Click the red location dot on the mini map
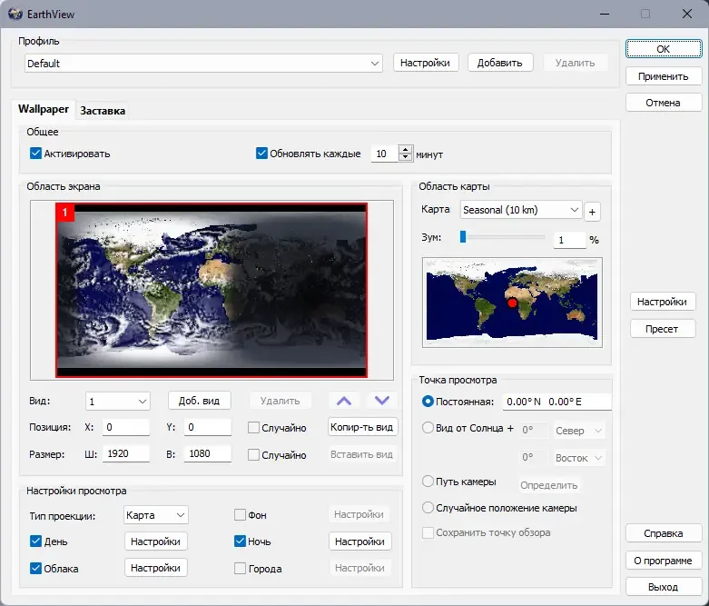The width and height of the screenshot is (709, 606). (512, 303)
